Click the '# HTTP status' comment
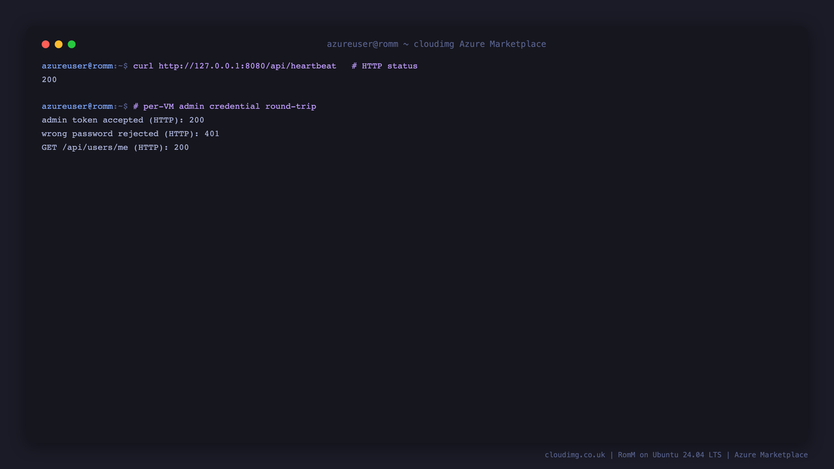This screenshot has height=469, width=834. tap(384, 66)
